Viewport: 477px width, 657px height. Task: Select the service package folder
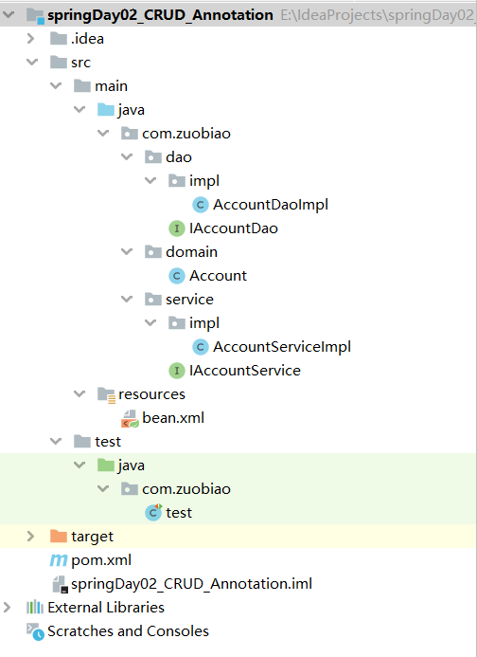point(189,300)
